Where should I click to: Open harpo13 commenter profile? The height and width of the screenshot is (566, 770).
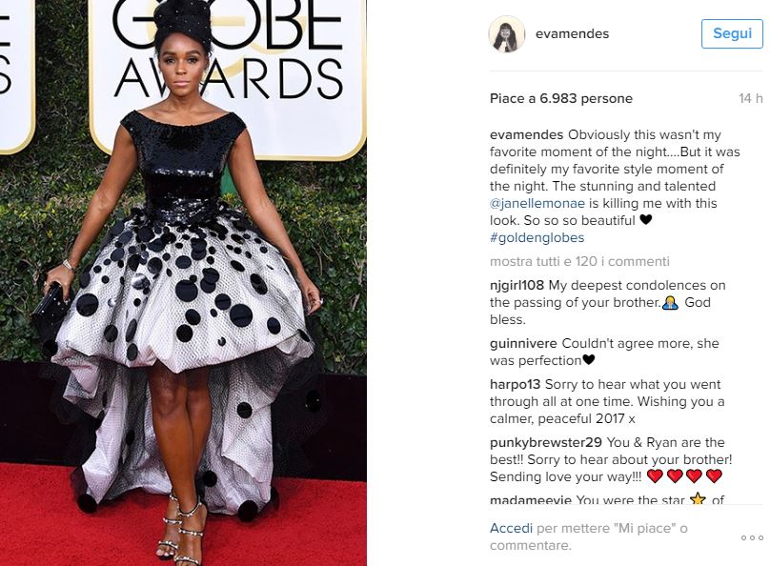(x=515, y=384)
